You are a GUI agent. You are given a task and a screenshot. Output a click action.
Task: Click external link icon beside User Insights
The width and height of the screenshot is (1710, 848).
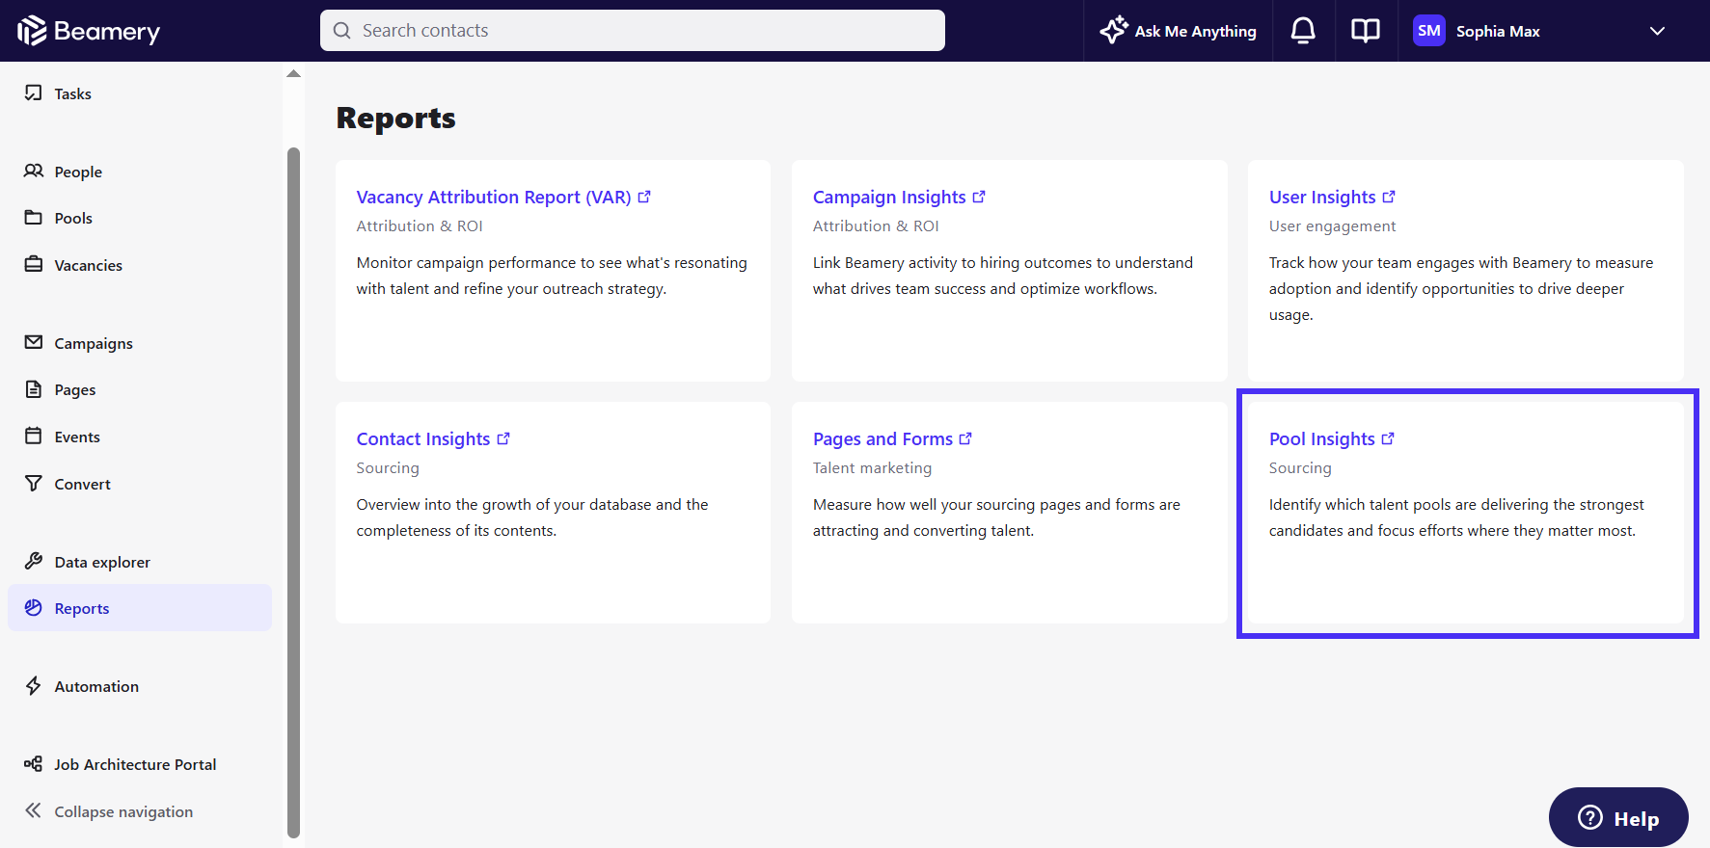pos(1389,197)
